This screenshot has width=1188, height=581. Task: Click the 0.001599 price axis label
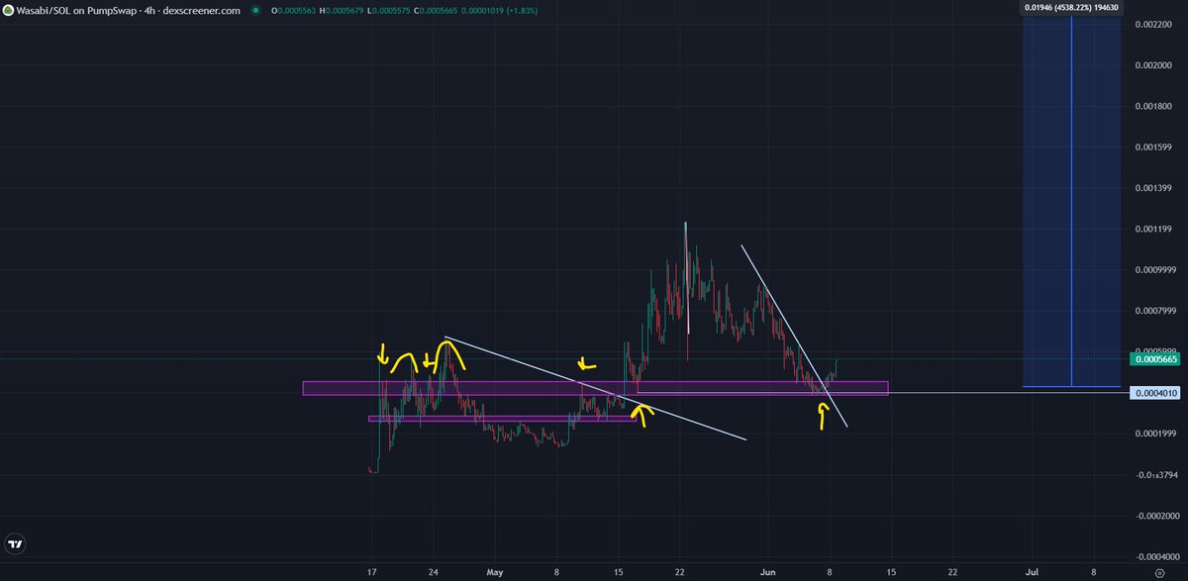click(1153, 147)
